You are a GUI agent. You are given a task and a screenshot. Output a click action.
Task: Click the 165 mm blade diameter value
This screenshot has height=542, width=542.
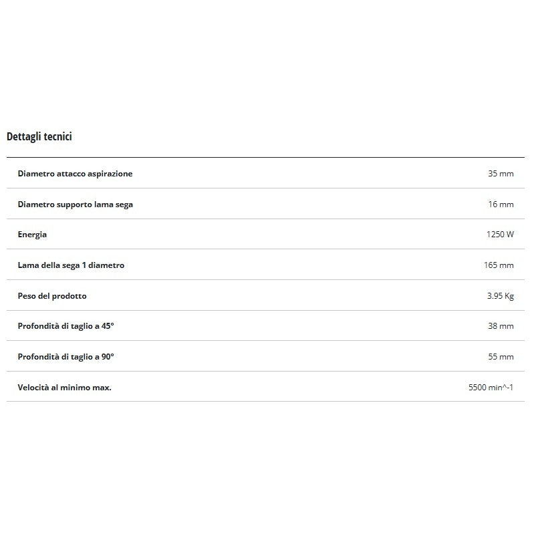pos(499,265)
